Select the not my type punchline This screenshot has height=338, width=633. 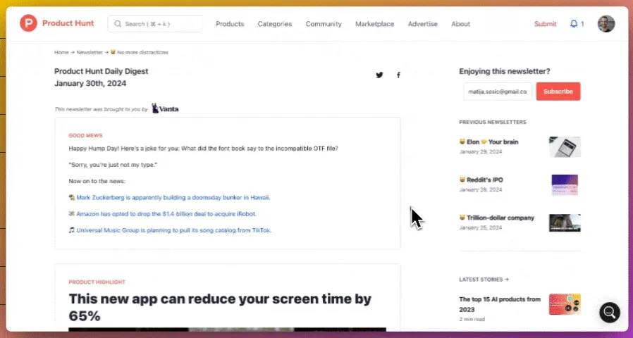click(x=113, y=165)
